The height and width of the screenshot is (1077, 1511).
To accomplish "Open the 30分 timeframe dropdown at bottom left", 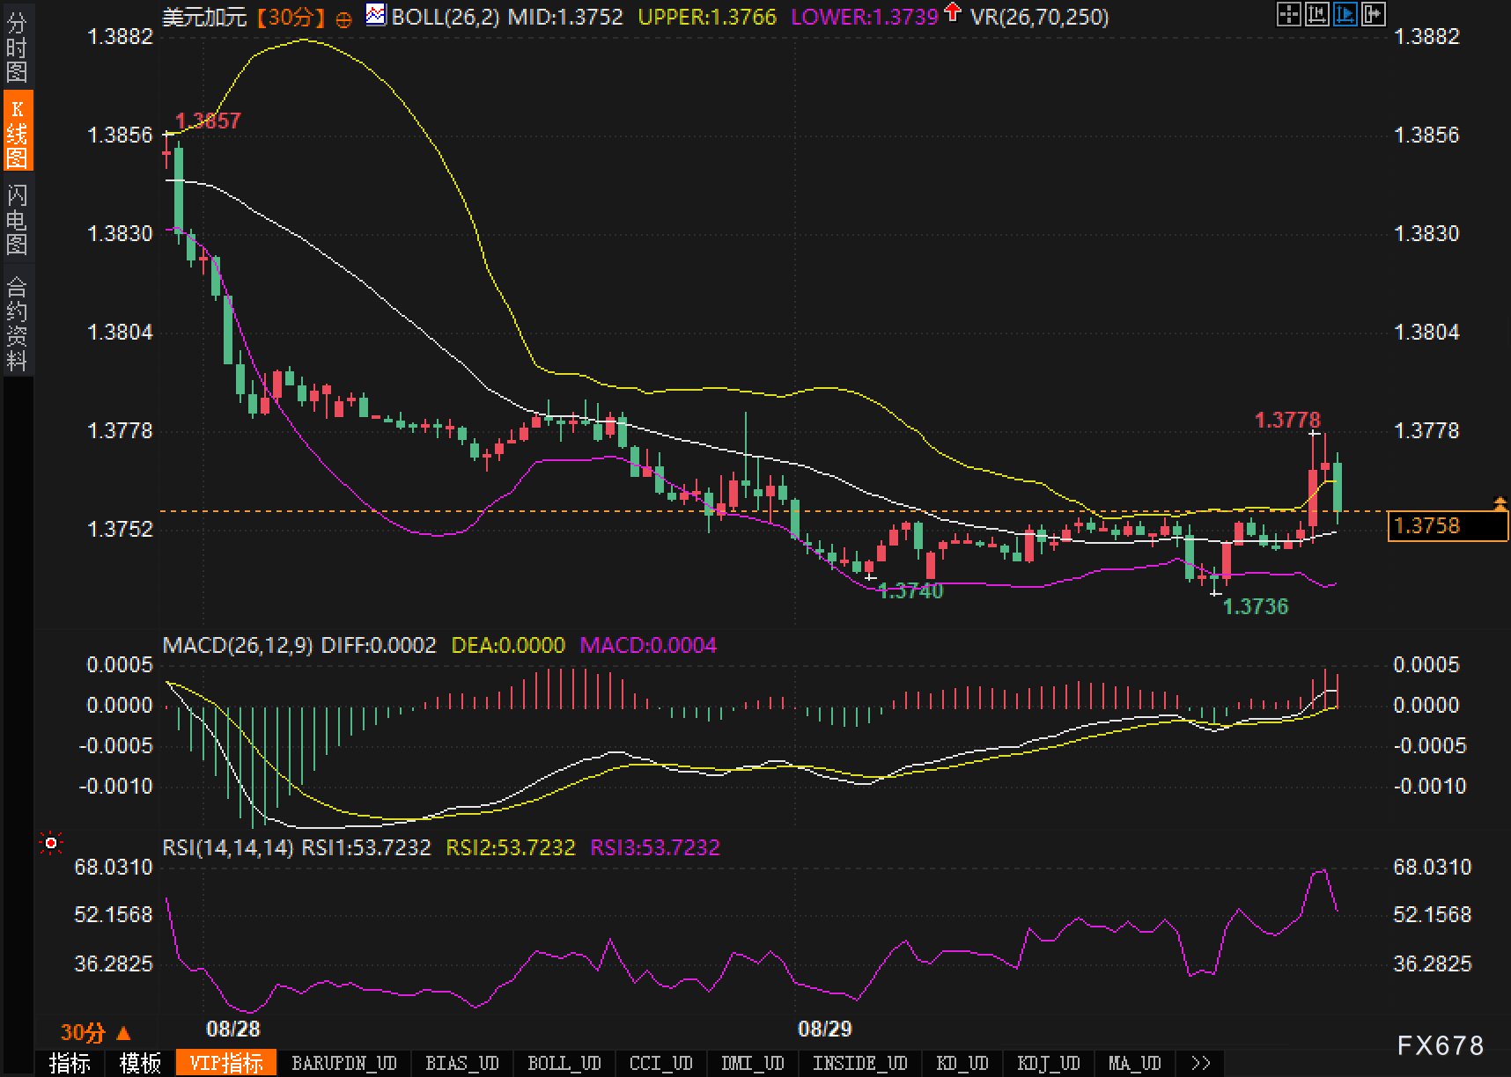I will 95,1032.
